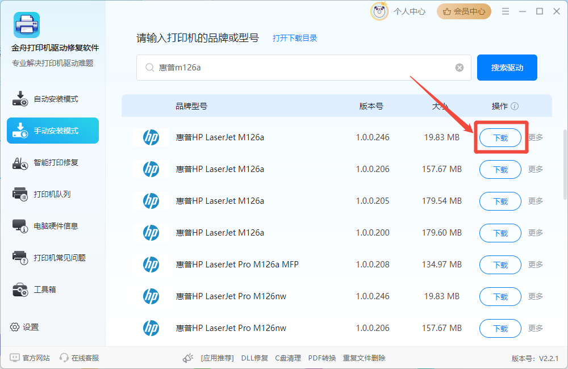568x369 pixels.
Task: Open 智能打印修复 in the sidebar
Action: click(53, 162)
